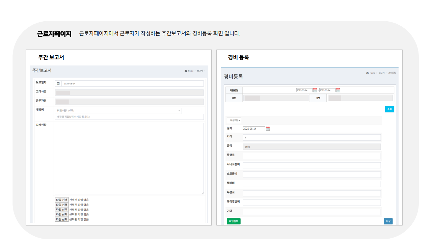Click the last 파일 선택 file chooser button
The height and width of the screenshot is (243, 432).
click(x=61, y=219)
